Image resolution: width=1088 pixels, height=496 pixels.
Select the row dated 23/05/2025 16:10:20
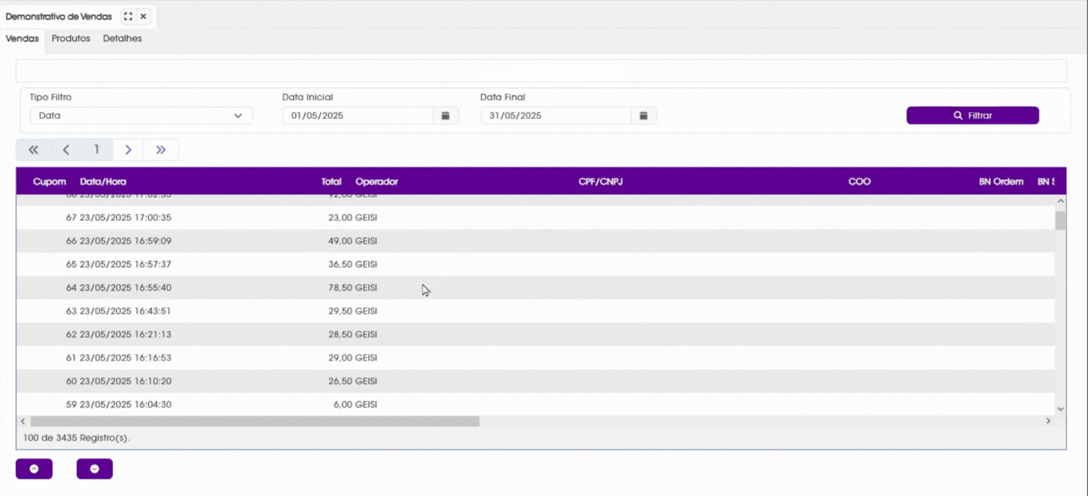tap(535, 381)
